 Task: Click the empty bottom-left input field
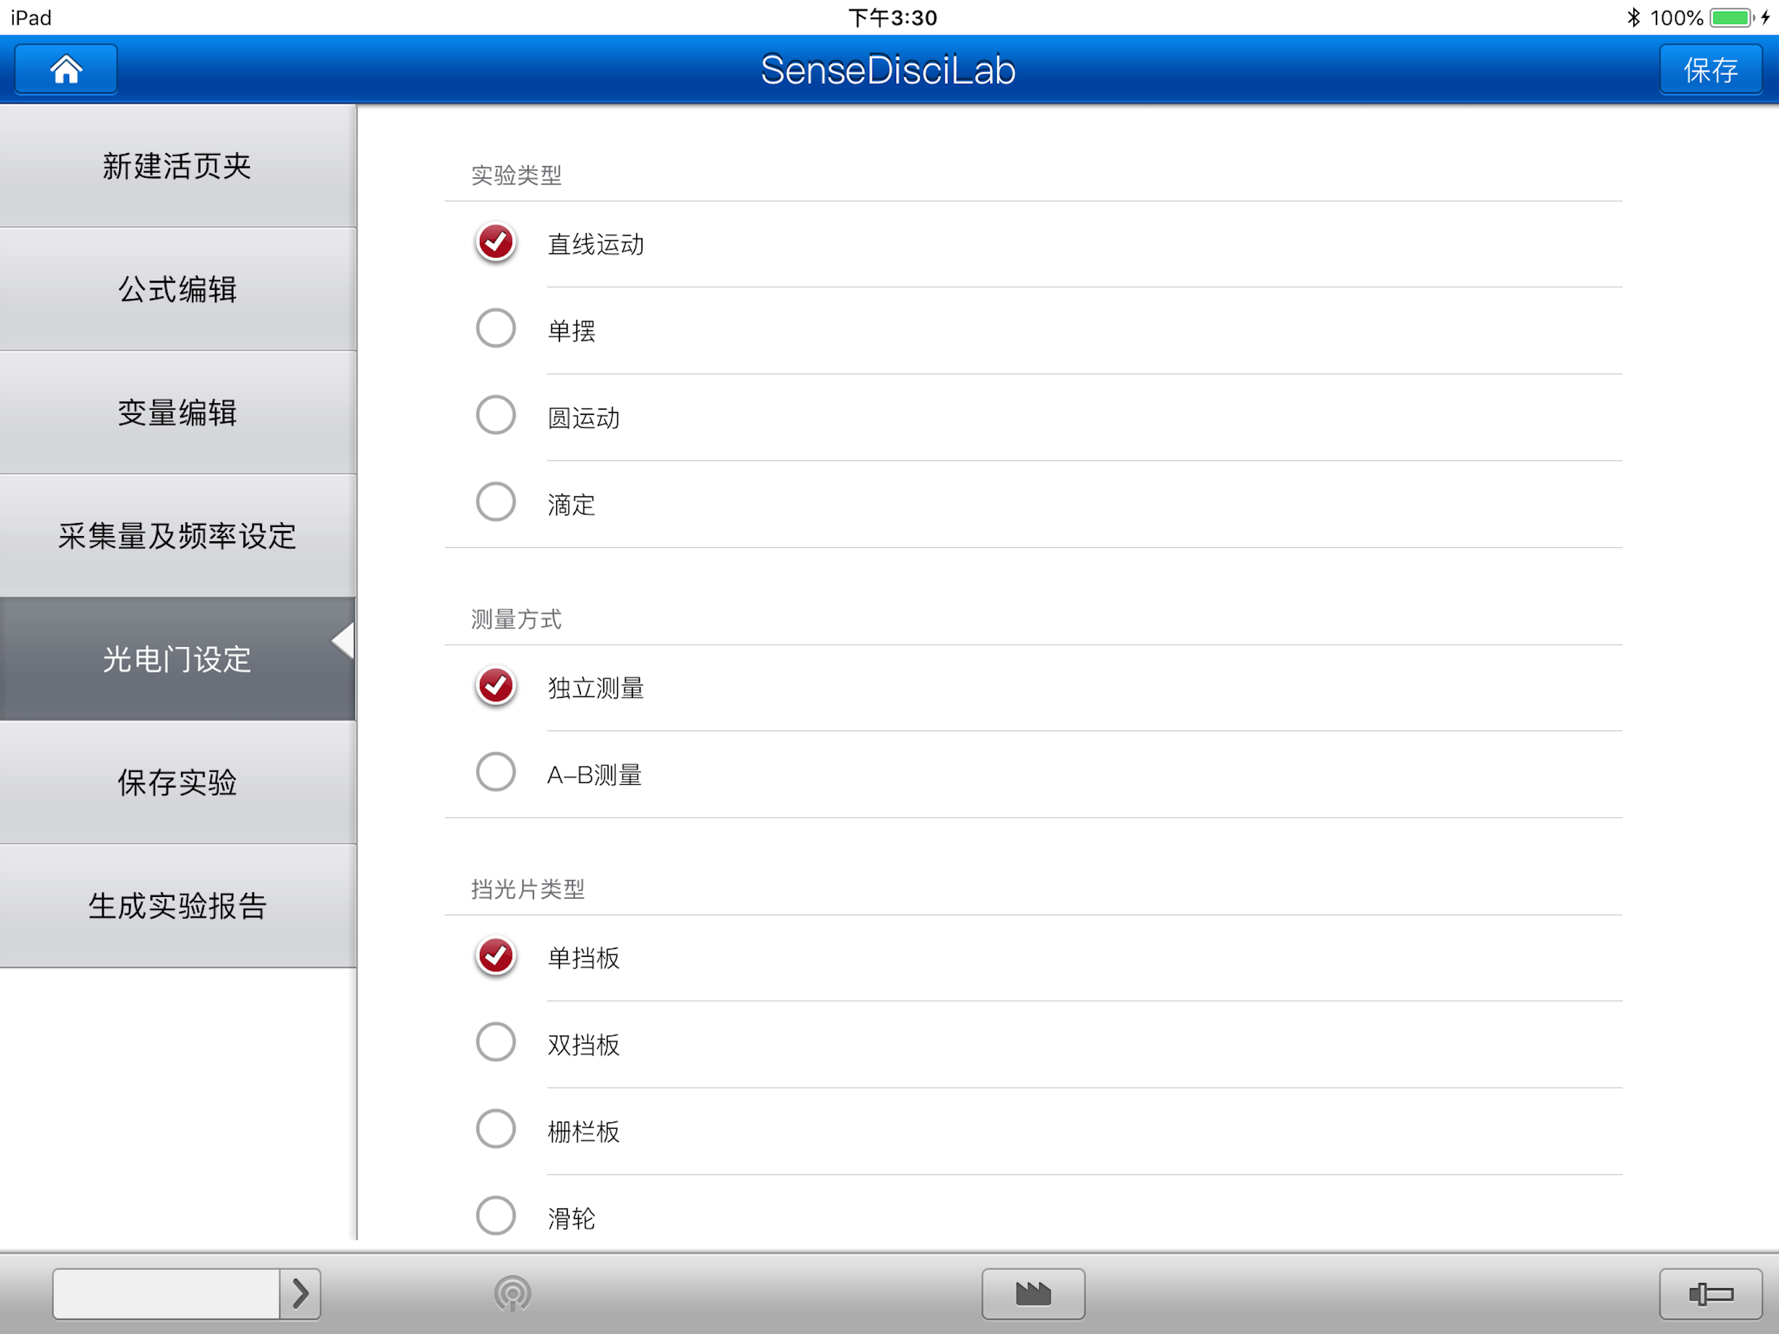(167, 1294)
